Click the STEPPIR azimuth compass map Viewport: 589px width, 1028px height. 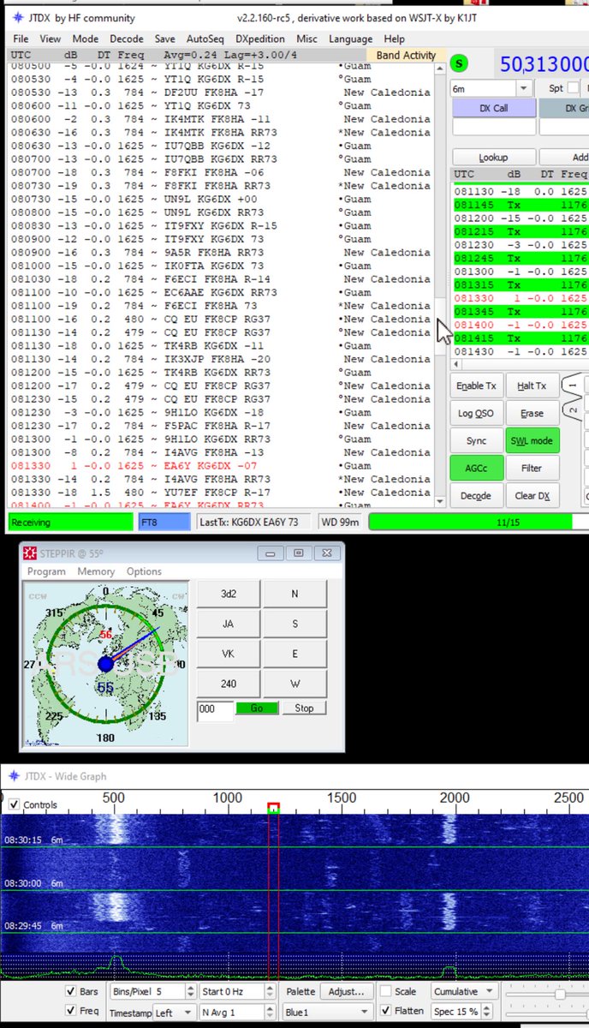point(105,664)
